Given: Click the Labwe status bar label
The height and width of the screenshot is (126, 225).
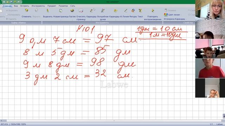Looking at the screenshot, I should coord(219,124).
